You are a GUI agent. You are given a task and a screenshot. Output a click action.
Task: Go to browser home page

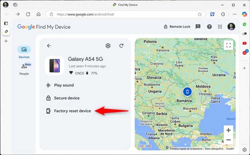[38, 14]
